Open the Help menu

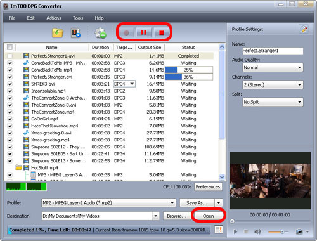point(99,18)
